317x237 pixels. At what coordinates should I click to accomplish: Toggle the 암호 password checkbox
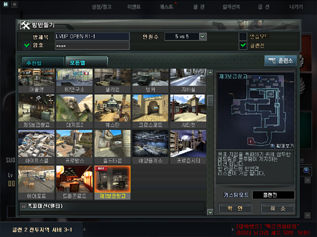[27, 46]
